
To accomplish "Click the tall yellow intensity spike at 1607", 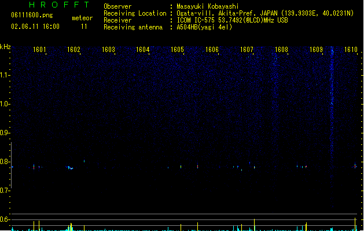I will (255, 225).
